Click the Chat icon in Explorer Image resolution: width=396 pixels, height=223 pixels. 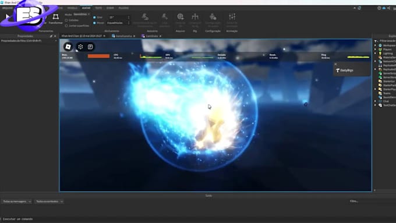pyautogui.click(x=380, y=101)
